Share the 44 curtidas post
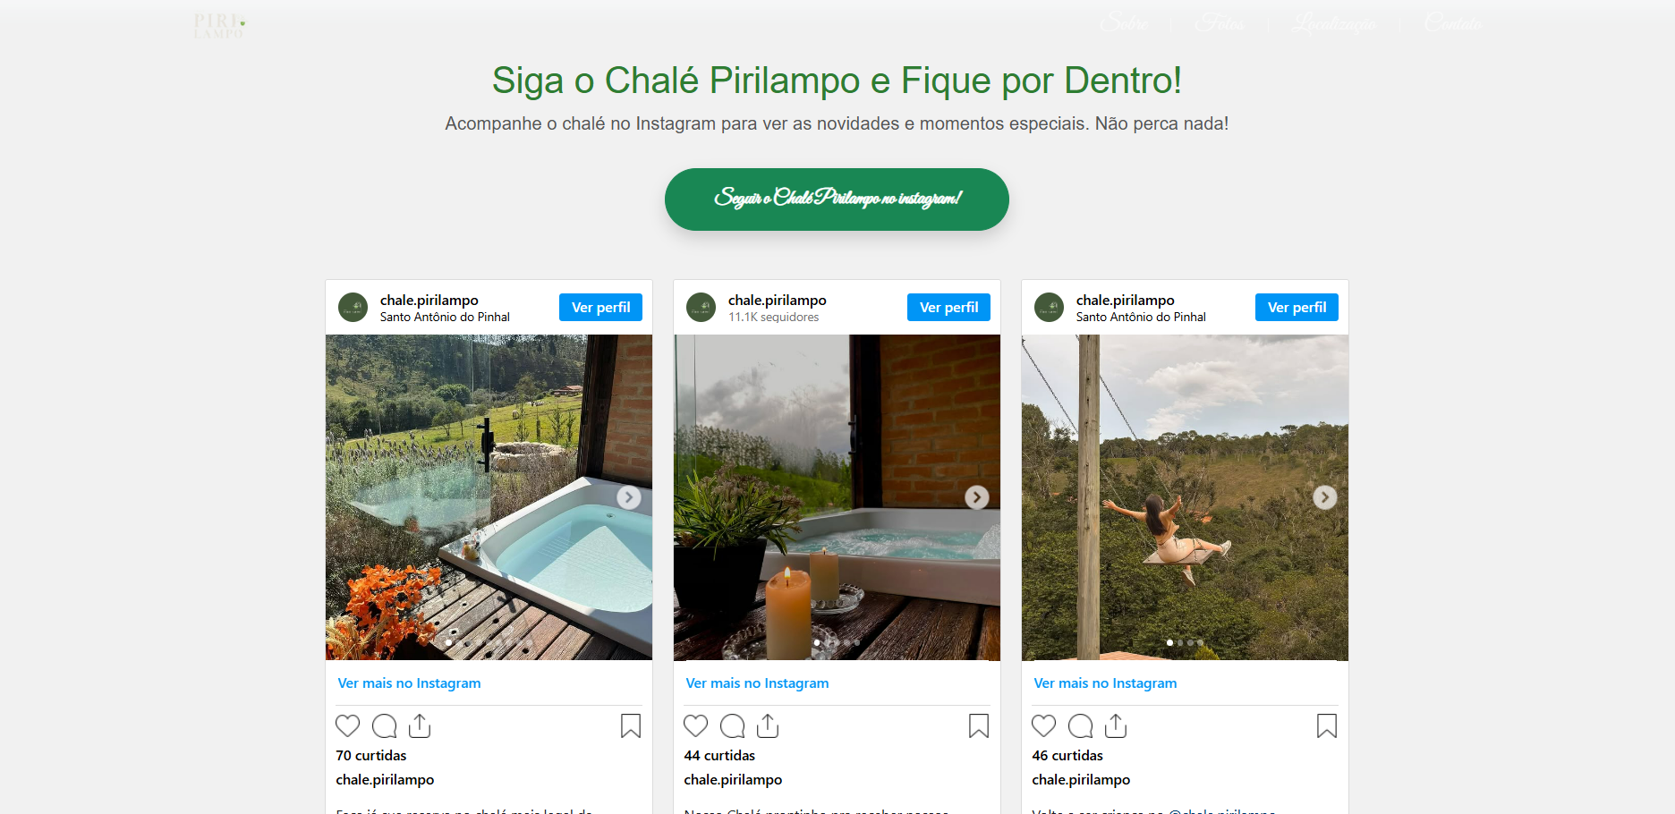The height and width of the screenshot is (814, 1675). pos(768,725)
